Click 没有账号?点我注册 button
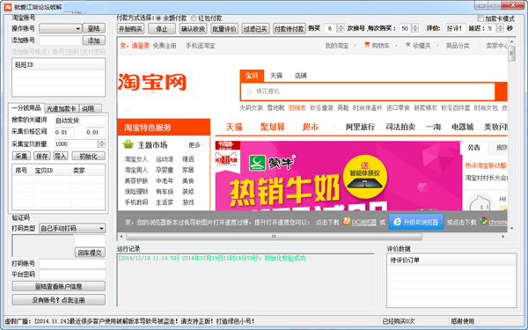This screenshot has height=330, width=528. point(59,300)
